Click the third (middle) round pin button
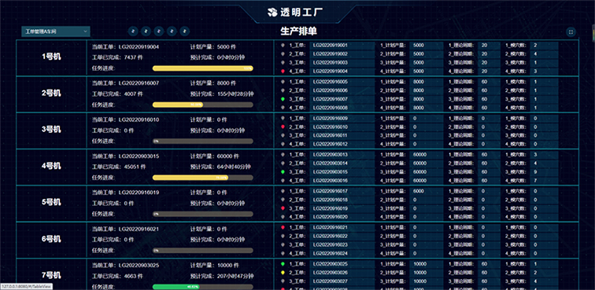 pos(159,31)
